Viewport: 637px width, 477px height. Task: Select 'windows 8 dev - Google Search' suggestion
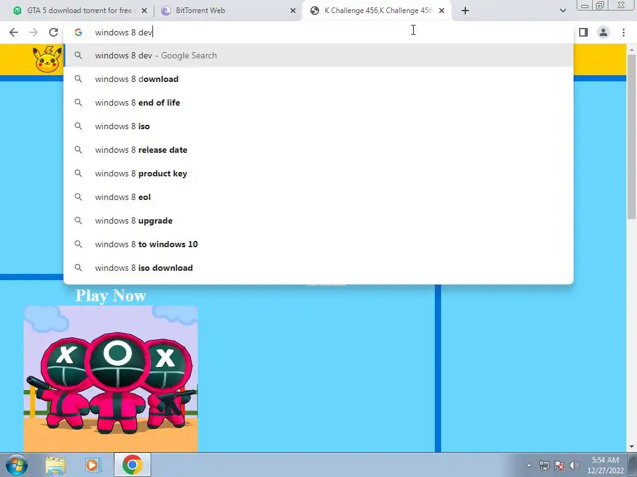click(x=318, y=55)
